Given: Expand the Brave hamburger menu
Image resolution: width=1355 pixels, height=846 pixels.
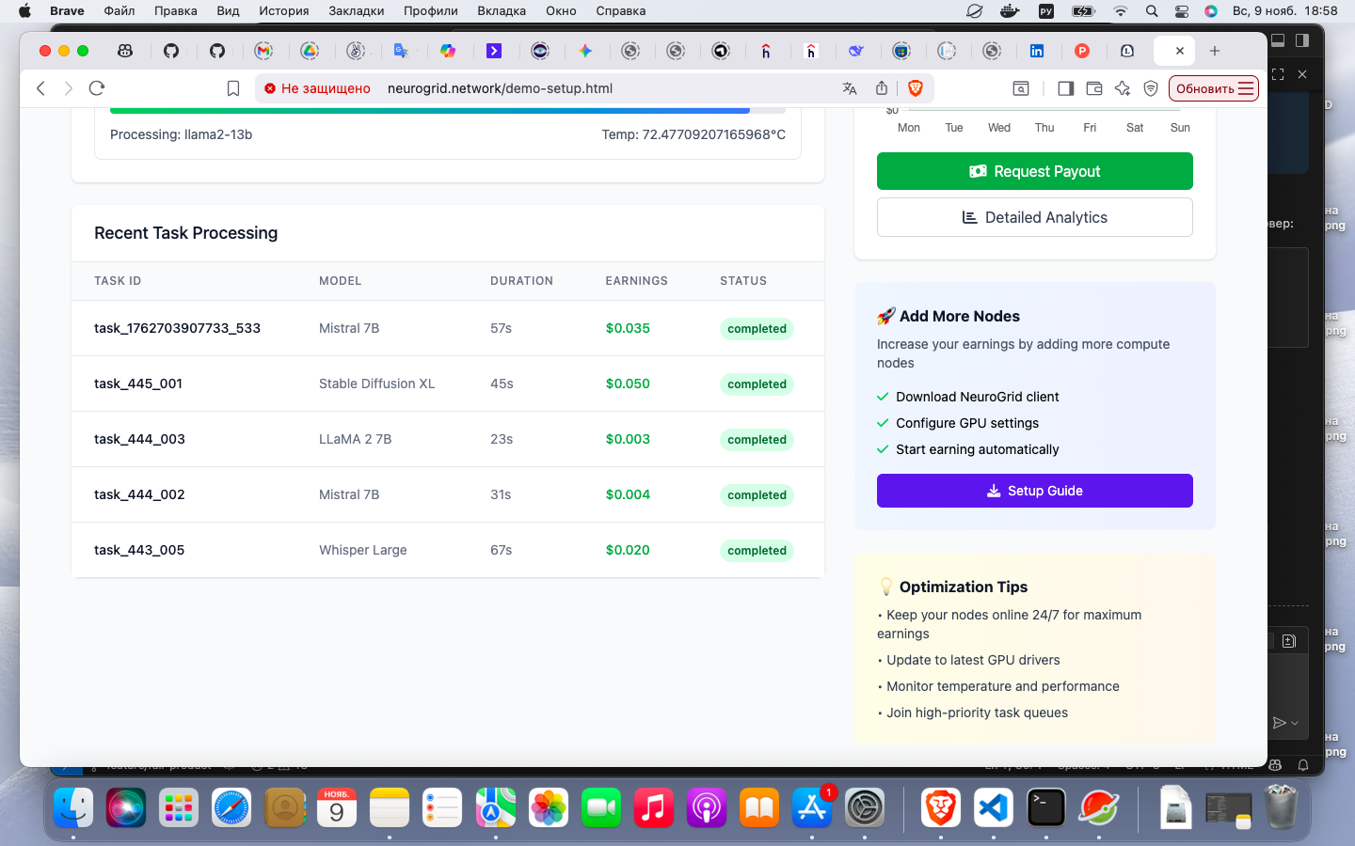Looking at the screenshot, I should tap(1246, 88).
